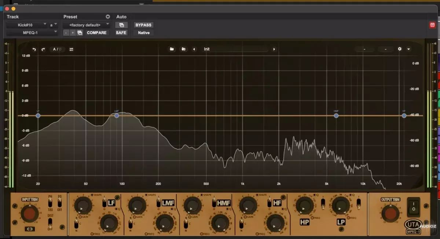Screen dimensions: 440x239
Task: Click the HP filter frequency knob
Action: 304,206
